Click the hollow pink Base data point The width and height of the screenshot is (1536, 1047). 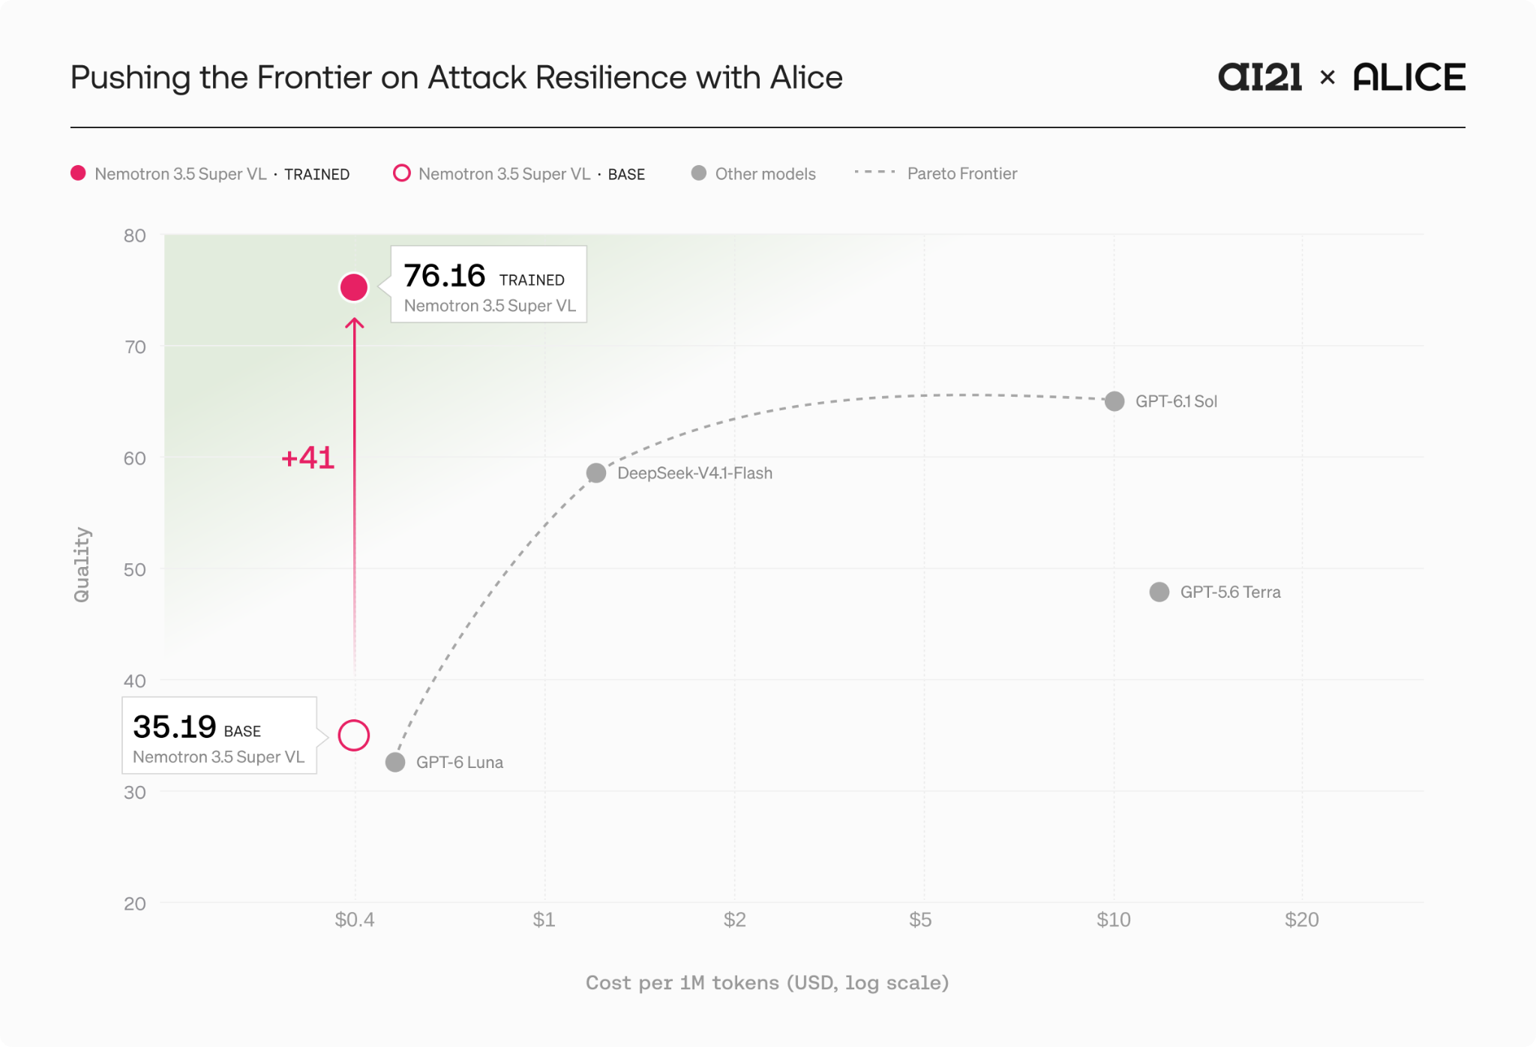354,735
